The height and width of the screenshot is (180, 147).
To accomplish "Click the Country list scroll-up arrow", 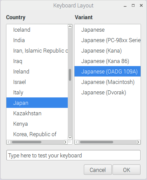I will (70, 27).
